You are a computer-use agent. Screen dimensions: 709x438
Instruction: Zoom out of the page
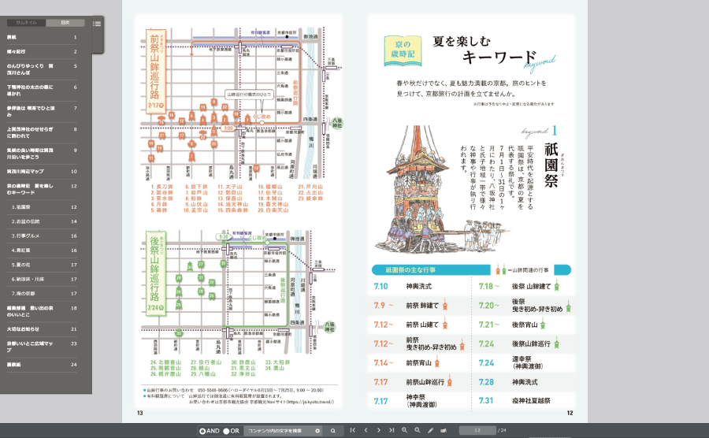point(418,431)
